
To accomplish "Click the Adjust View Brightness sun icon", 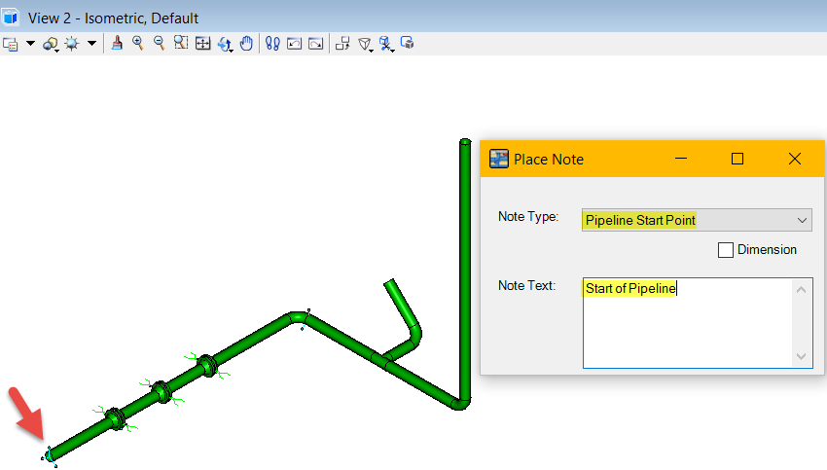I will pyautogui.click(x=72, y=44).
